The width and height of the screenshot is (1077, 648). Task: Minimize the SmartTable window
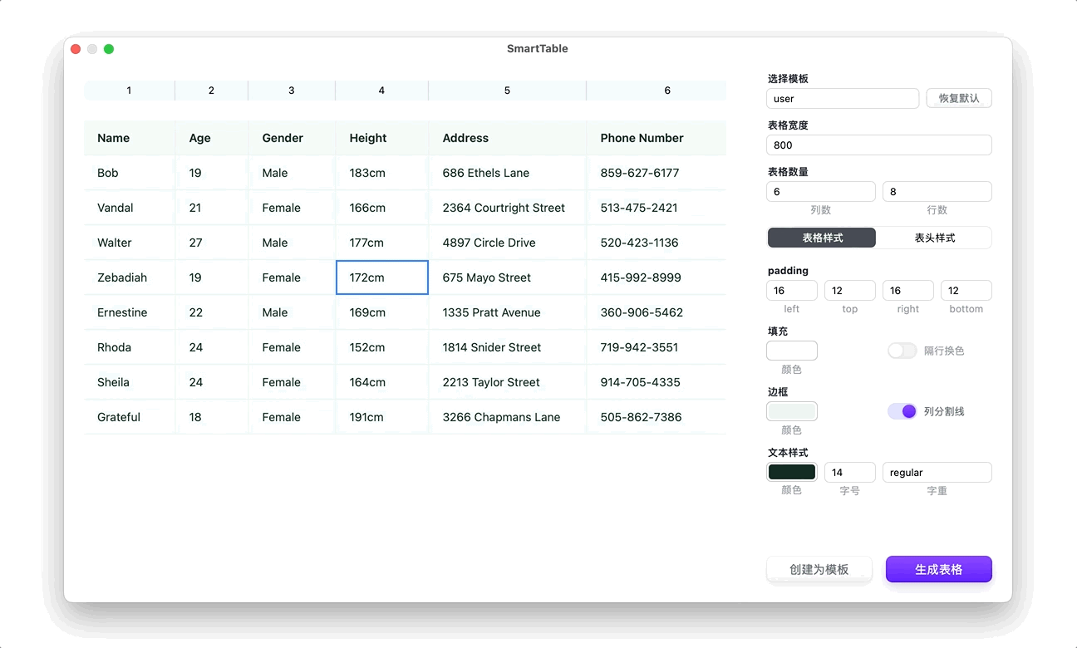tap(92, 49)
